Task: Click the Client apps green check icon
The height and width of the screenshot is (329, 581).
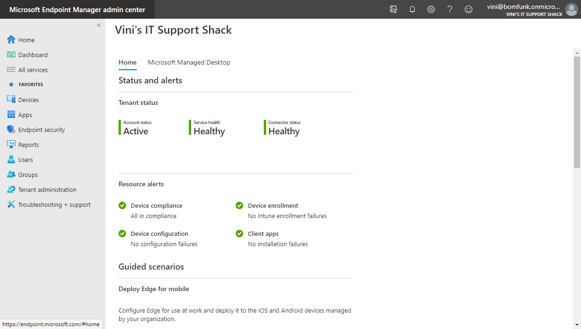Action: pyautogui.click(x=239, y=234)
